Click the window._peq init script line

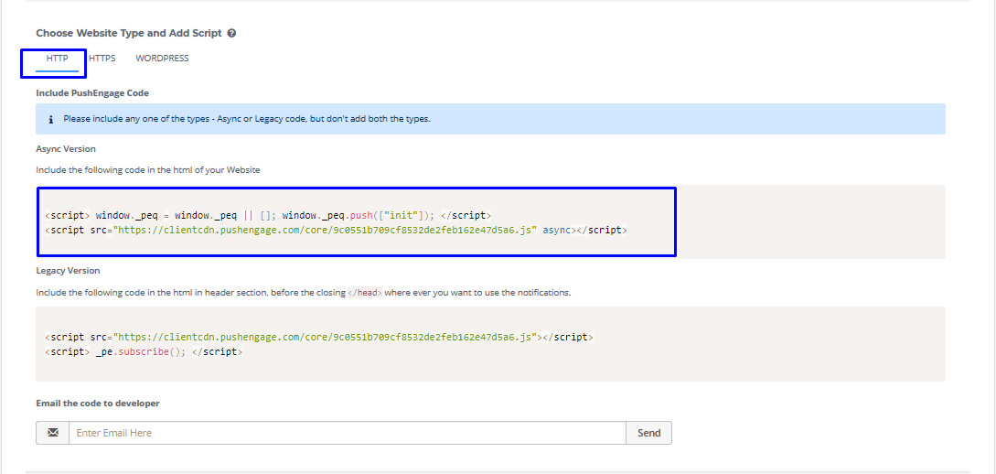point(268,215)
